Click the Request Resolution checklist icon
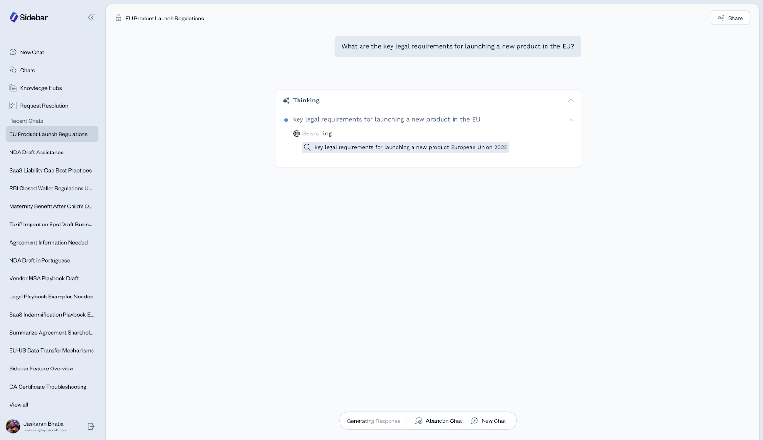This screenshot has height=440, width=763. pos(13,105)
